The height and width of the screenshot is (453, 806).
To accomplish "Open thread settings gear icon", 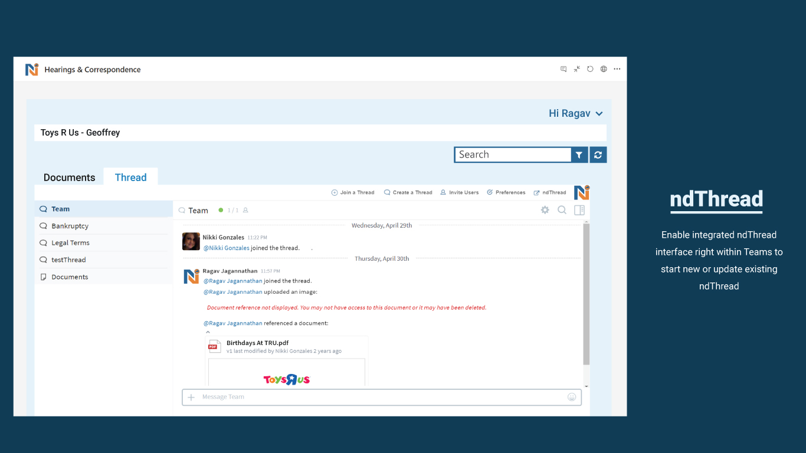I will point(545,210).
